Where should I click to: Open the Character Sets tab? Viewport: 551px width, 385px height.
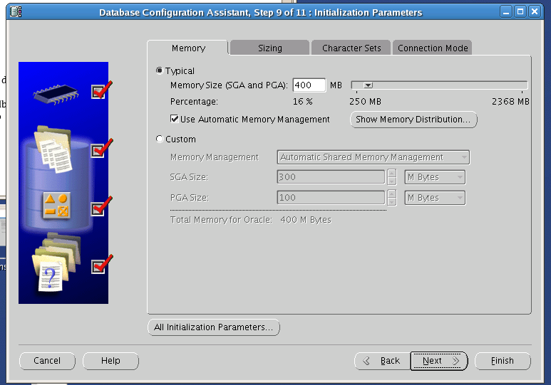[351, 48]
